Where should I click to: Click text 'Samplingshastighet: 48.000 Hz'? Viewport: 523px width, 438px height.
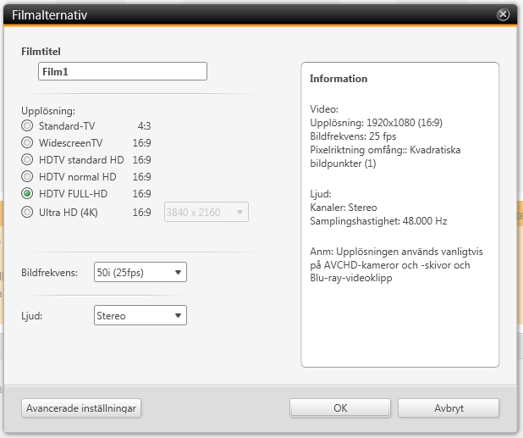tap(378, 221)
